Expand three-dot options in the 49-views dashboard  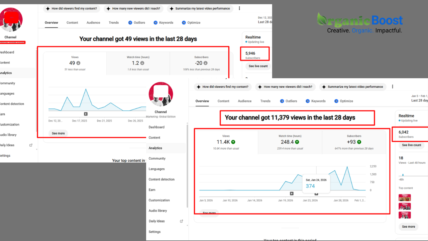coord(239,8)
